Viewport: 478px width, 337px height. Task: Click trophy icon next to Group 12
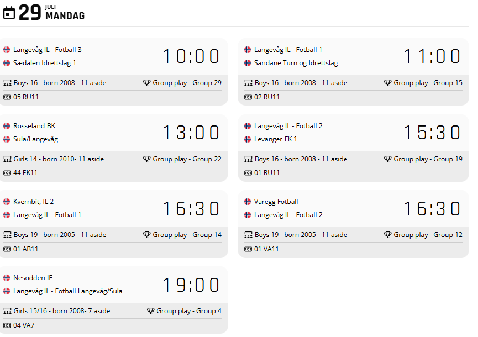coord(387,235)
